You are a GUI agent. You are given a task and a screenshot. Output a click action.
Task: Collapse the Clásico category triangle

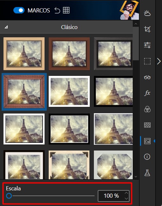(6, 27)
